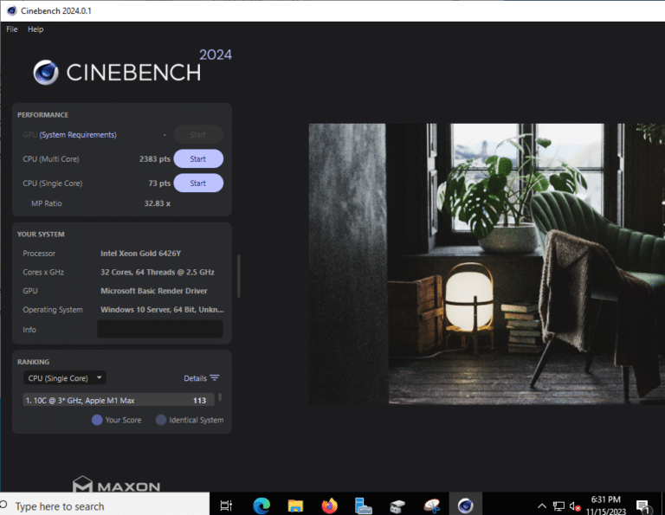The width and height of the screenshot is (665, 515).
Task: Start the CPU Single Core benchmark
Action: [198, 183]
